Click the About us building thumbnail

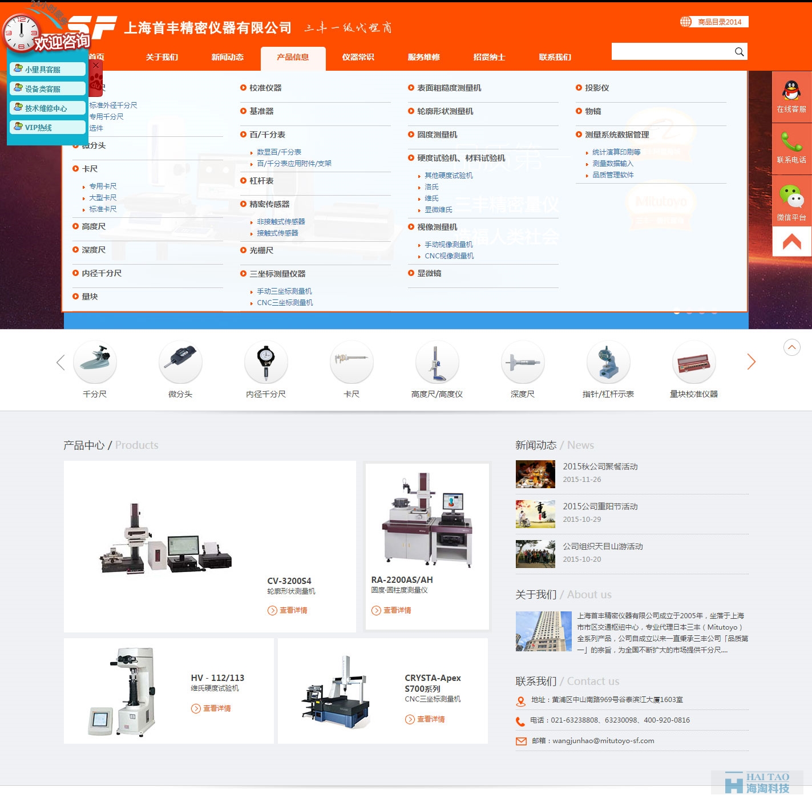tap(544, 631)
